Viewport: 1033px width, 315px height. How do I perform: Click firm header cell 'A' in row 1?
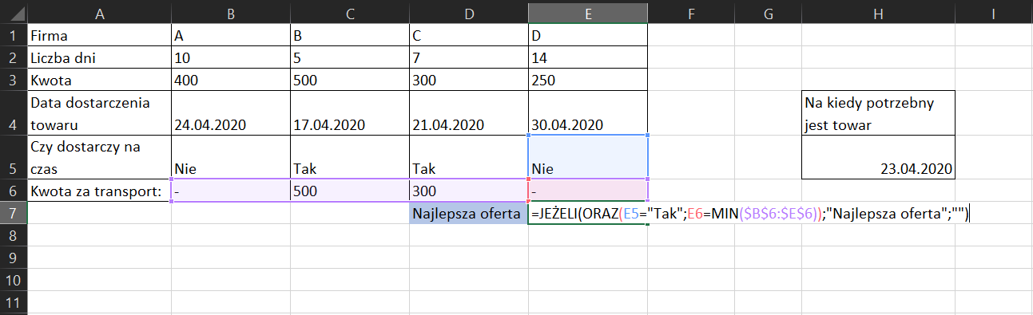(x=231, y=36)
